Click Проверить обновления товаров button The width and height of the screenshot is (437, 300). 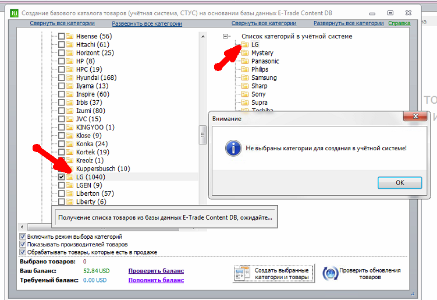[362, 273]
